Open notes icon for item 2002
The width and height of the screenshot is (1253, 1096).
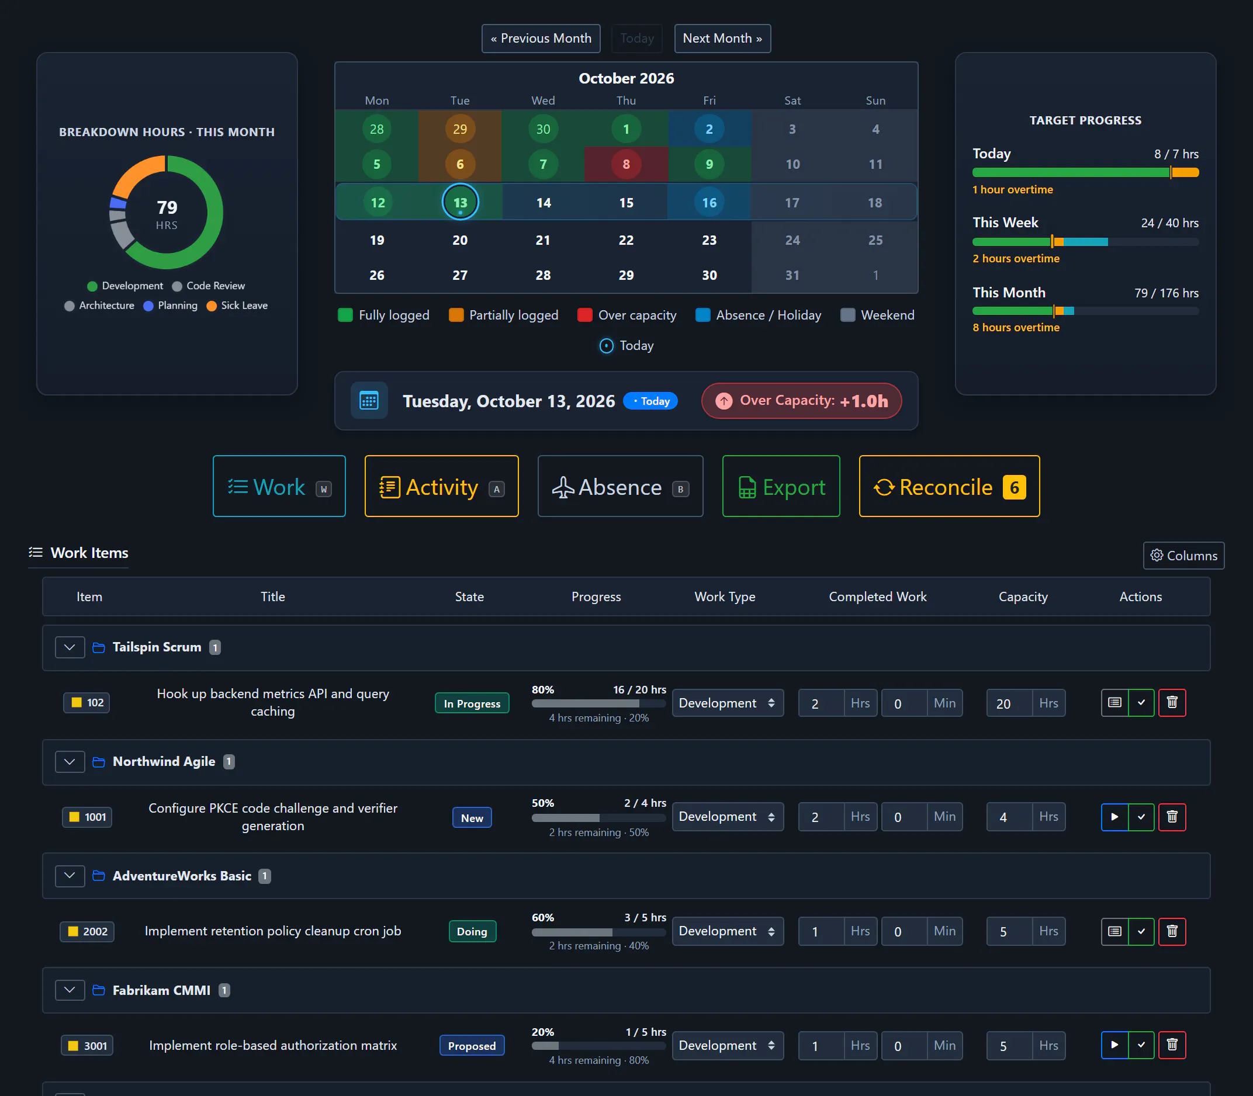coord(1114,931)
